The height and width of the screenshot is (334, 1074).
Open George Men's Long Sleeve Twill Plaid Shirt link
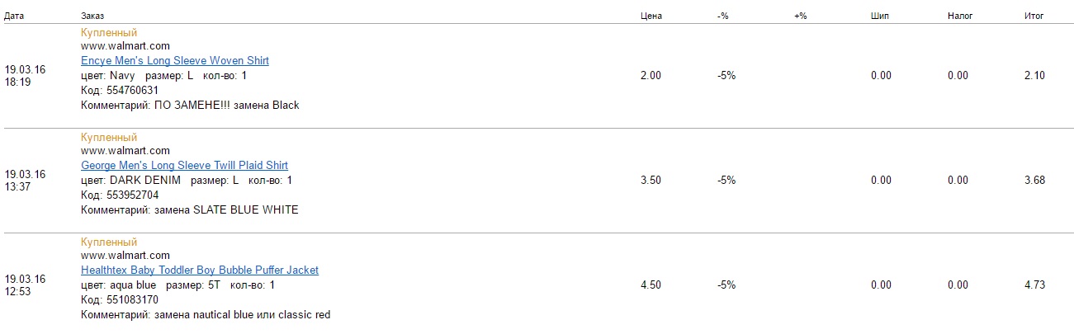coord(184,166)
